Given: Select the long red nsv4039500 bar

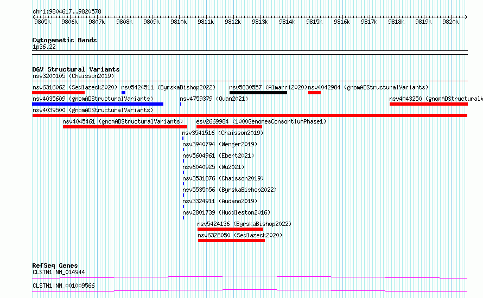Looking at the screenshot, I should point(250,115).
